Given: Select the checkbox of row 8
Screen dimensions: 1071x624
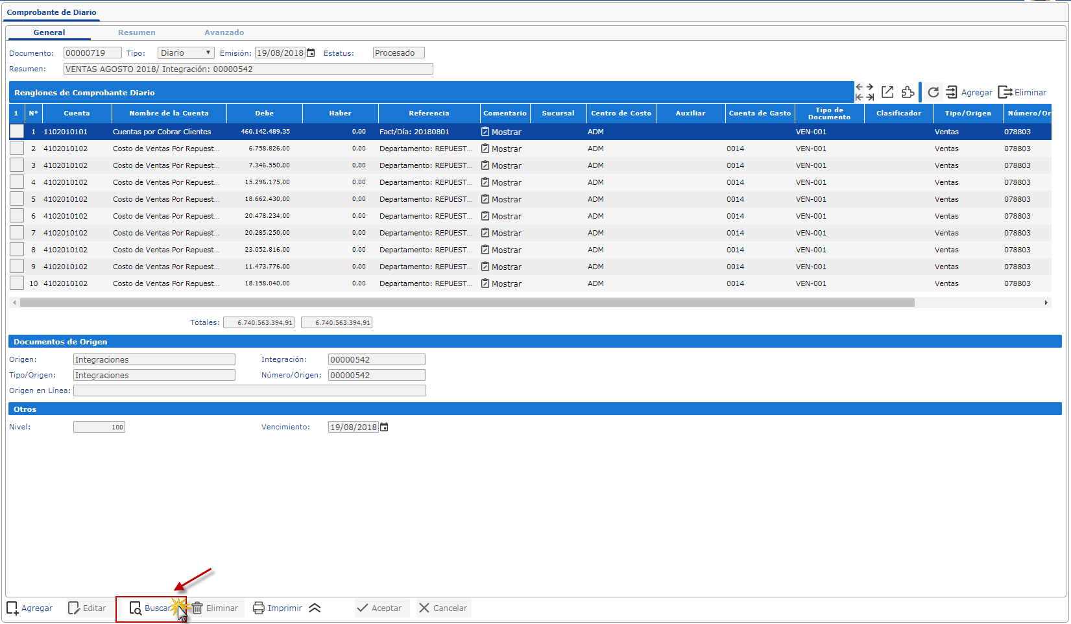Looking at the screenshot, I should click(x=17, y=249).
